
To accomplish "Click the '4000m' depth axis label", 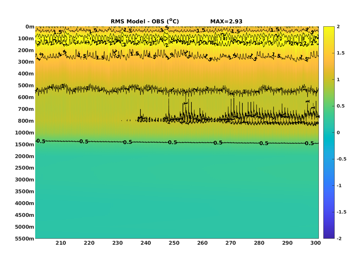I will click(x=25, y=203).
